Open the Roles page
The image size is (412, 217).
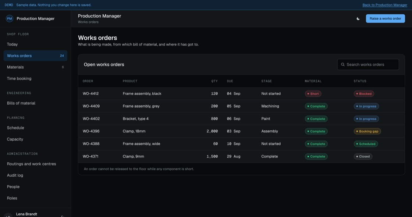click(x=35, y=198)
